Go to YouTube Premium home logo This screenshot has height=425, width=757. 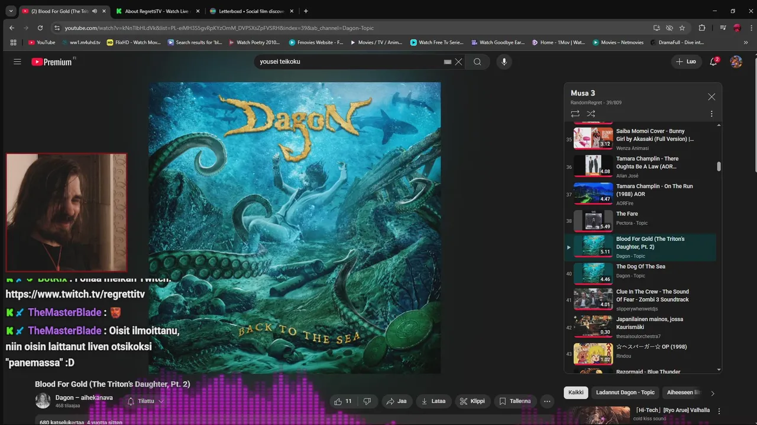point(53,61)
